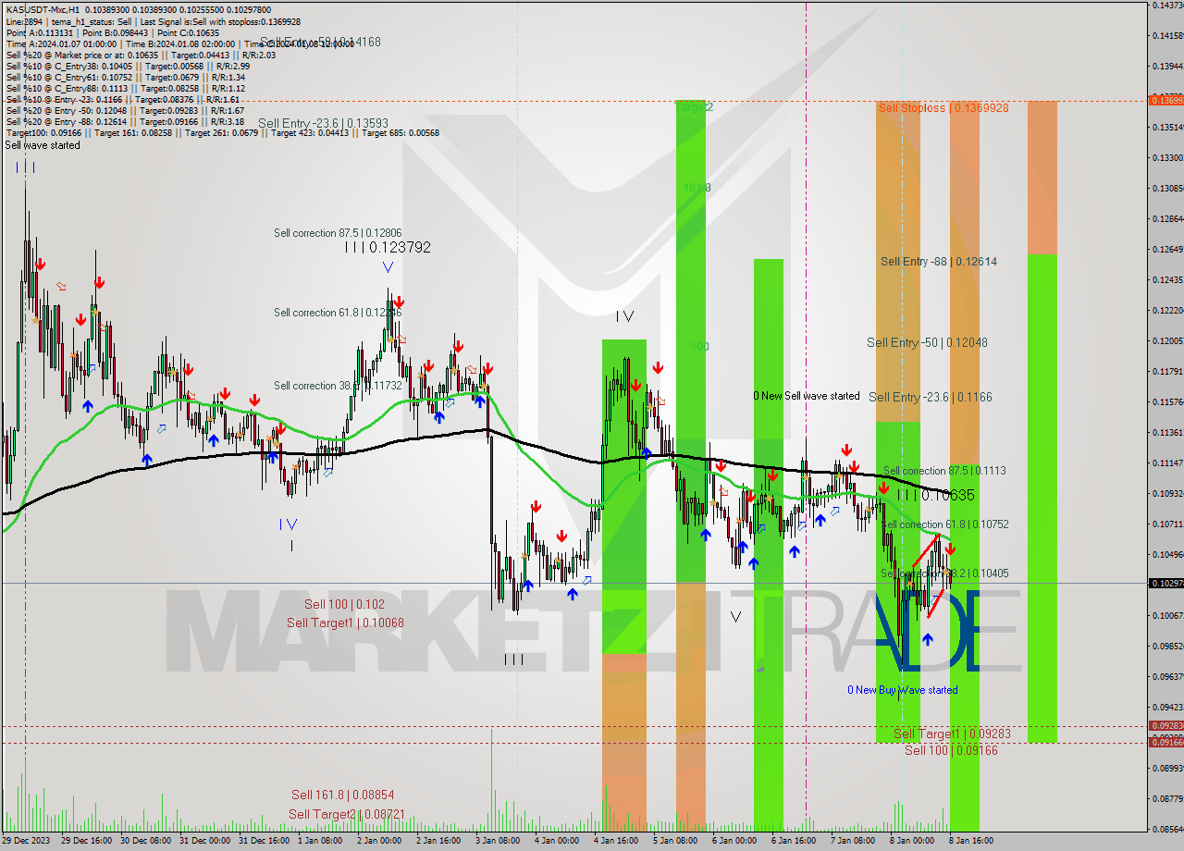Click the 0.11145 price axis label

click(1167, 462)
